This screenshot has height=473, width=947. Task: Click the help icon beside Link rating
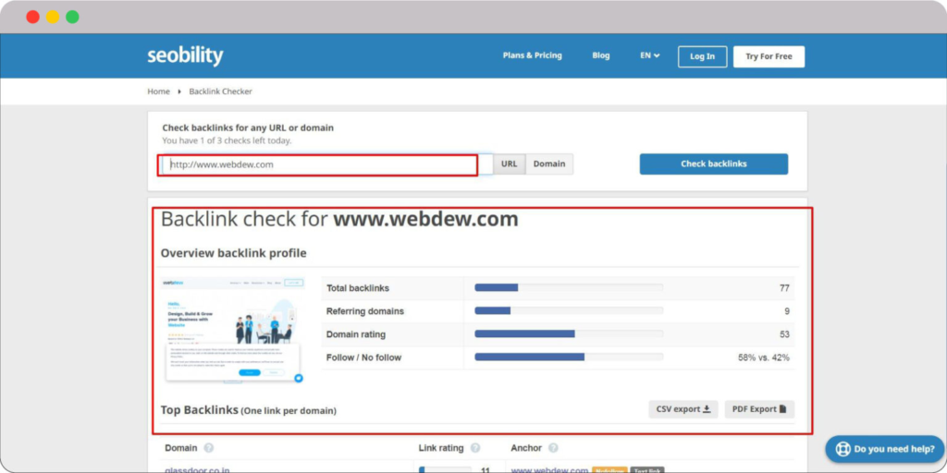[475, 448]
